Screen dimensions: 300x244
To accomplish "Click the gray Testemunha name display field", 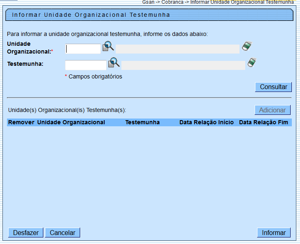I will point(183,65).
